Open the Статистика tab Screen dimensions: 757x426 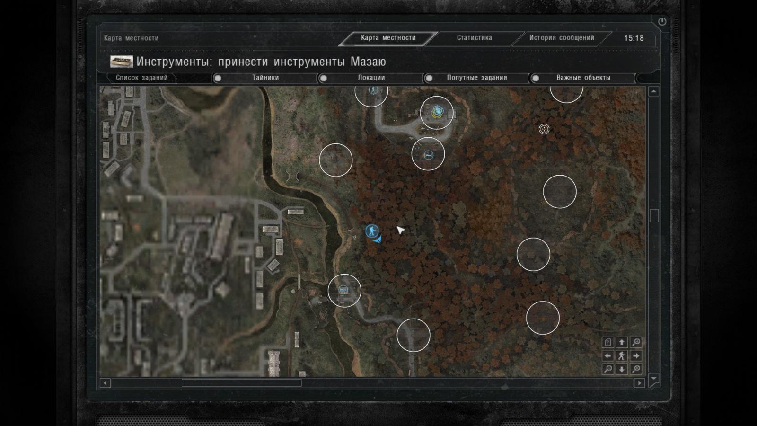click(x=474, y=38)
